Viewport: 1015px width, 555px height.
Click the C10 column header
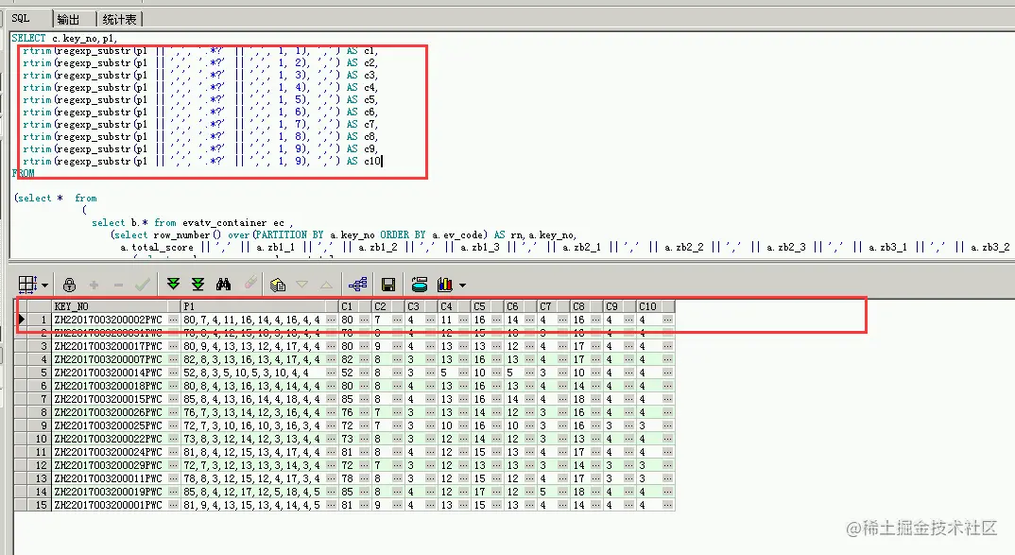655,306
